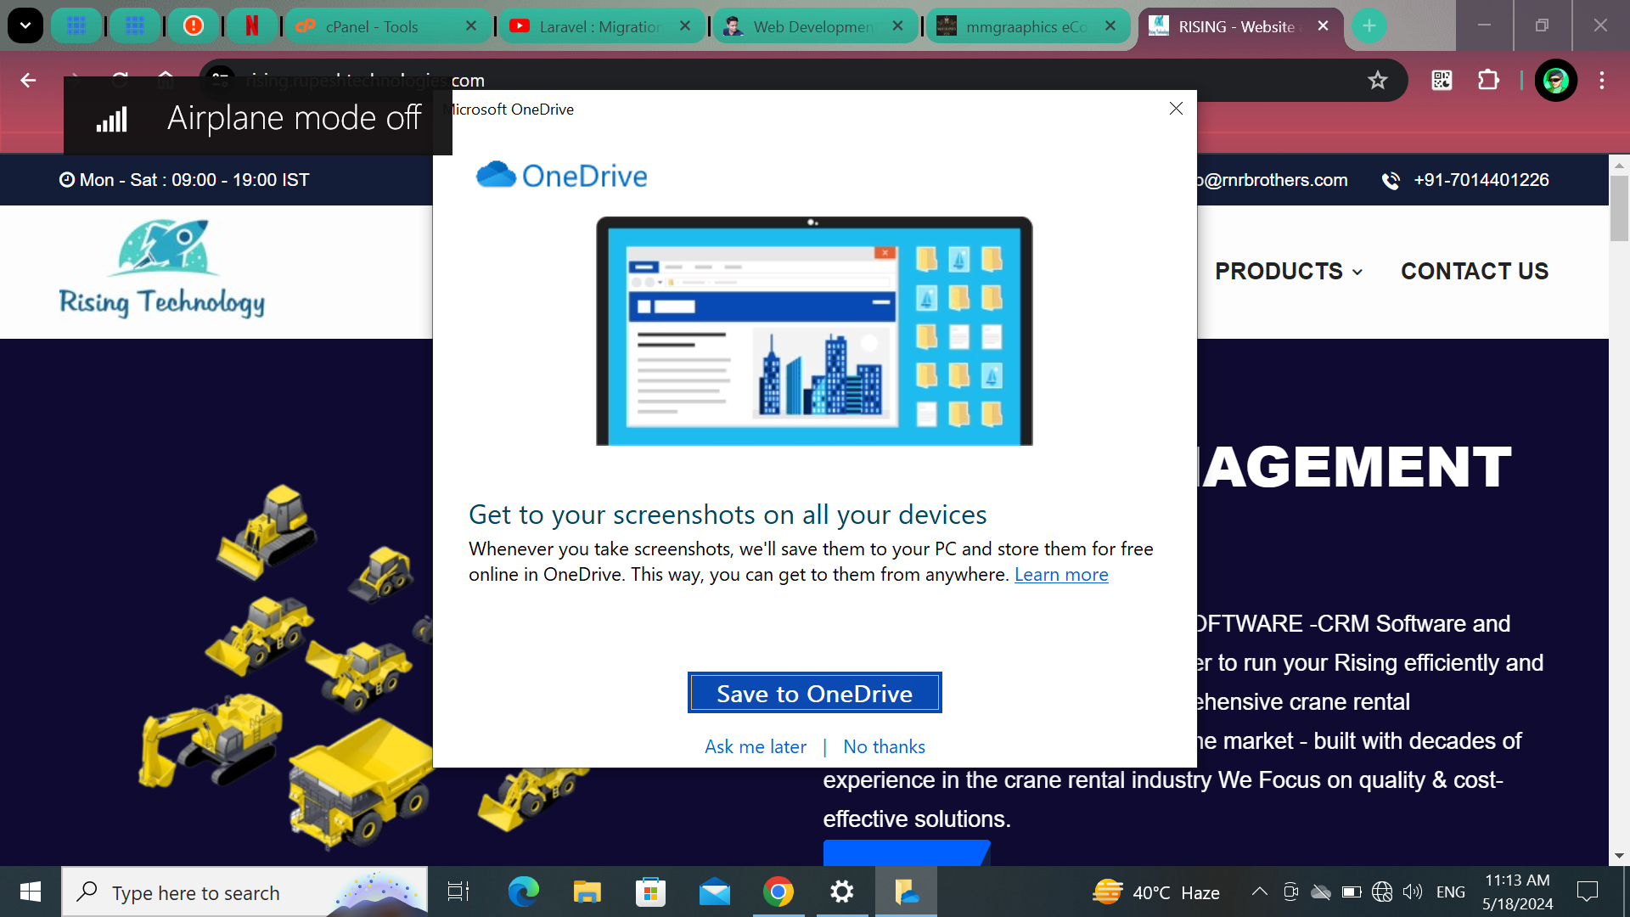Image resolution: width=1630 pixels, height=917 pixels.
Task: Close the RISING - Website tab
Action: click(x=1323, y=26)
